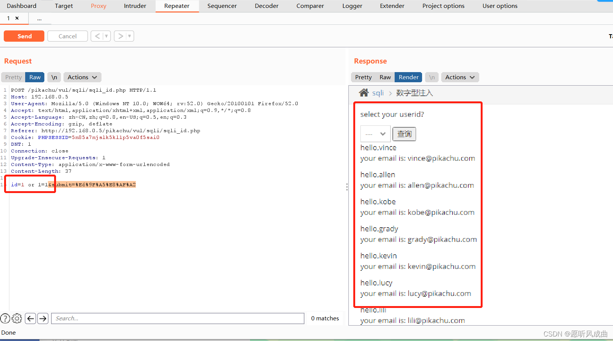Click 'select your userid?' label
Screen dimensions: 613x341
[392, 114]
